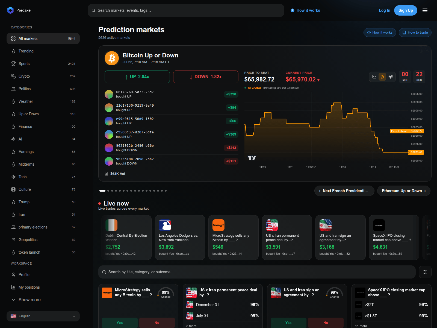Bet UP 2.04x on Bitcoin
Viewport: 437px width, 328px height.
[137, 77]
